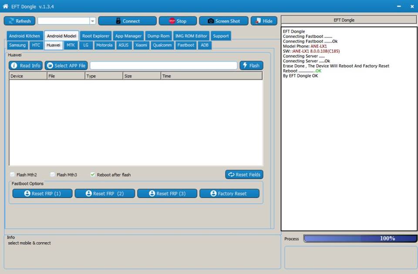Click Reset FRP (2) button
The height and width of the screenshot is (274, 418).
tap(105, 194)
